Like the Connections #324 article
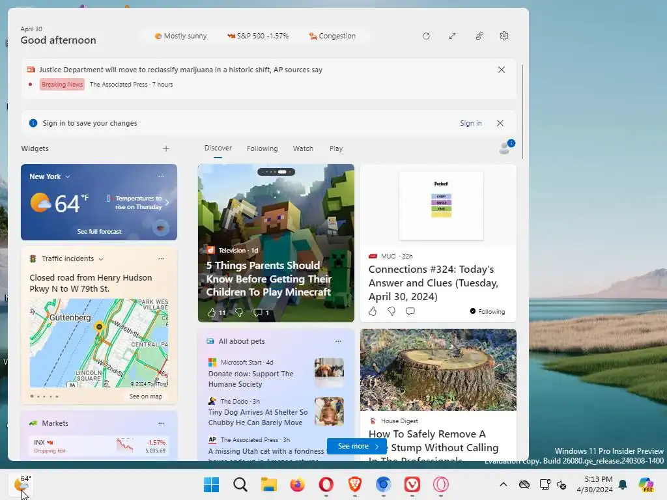This screenshot has height=500, width=667. [x=373, y=311]
